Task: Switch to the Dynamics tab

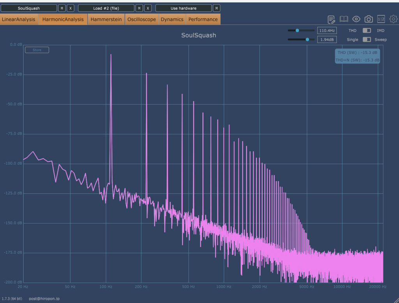Action: point(172,20)
